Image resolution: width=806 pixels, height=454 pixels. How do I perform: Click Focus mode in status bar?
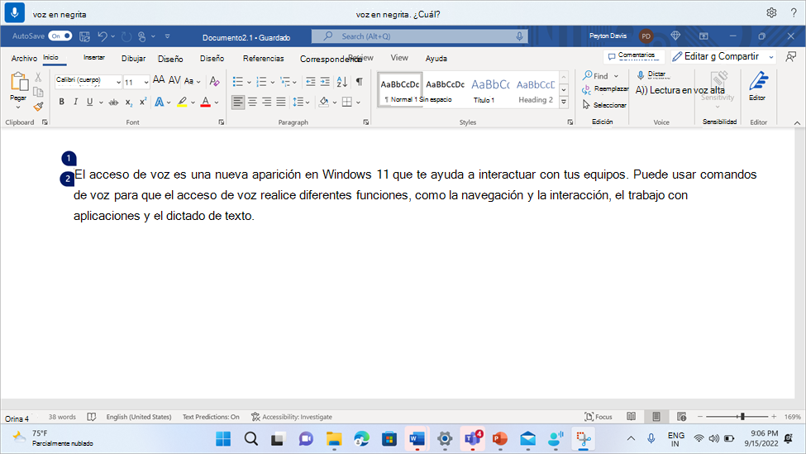(x=599, y=417)
